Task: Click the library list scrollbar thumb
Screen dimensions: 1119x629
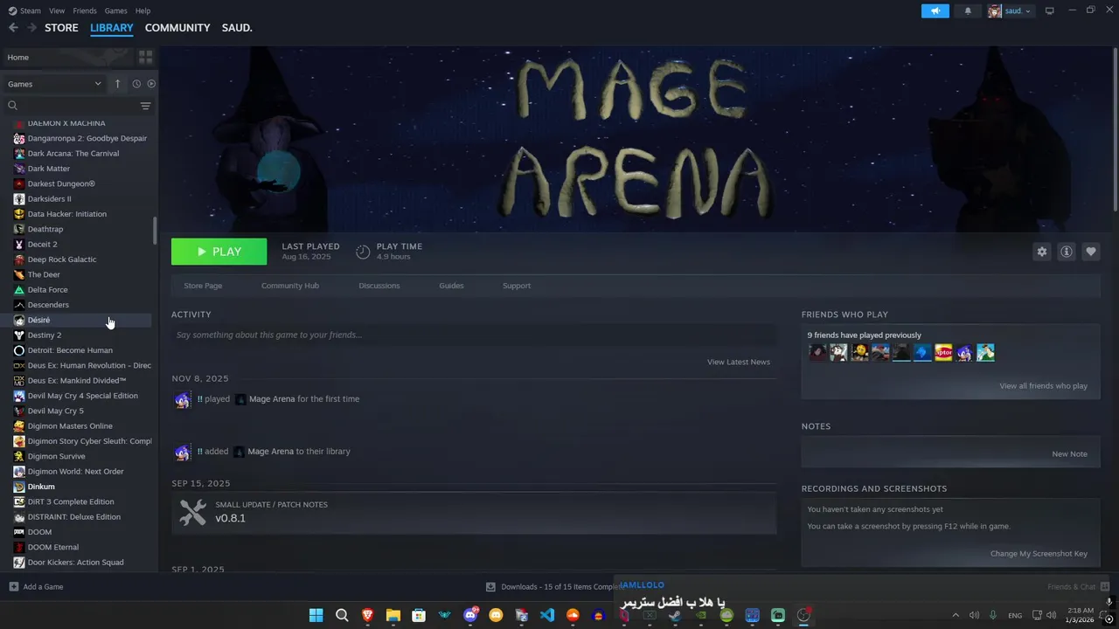Action: tap(155, 231)
